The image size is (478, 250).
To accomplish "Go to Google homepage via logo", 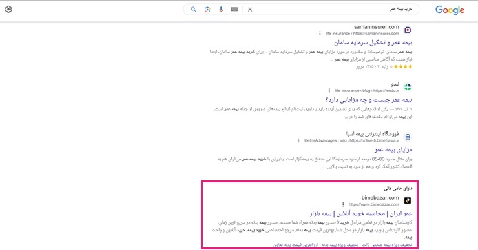I will pyautogui.click(x=450, y=10).
